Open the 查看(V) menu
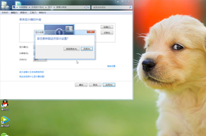206x136 pixels. [24, 13]
